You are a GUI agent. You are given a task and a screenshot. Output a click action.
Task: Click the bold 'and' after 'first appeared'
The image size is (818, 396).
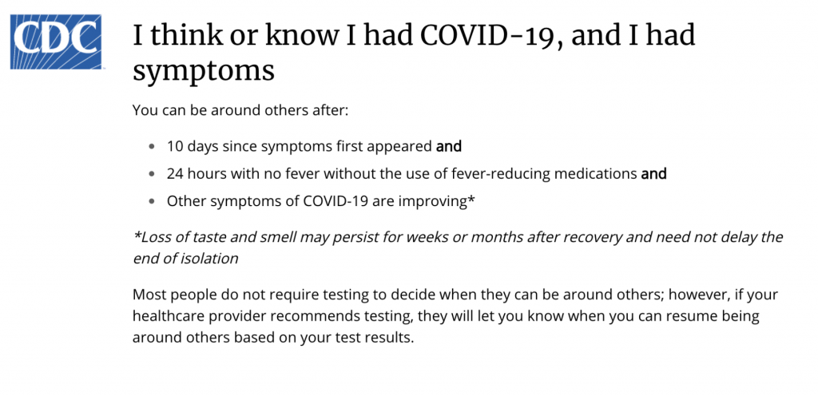click(x=449, y=147)
